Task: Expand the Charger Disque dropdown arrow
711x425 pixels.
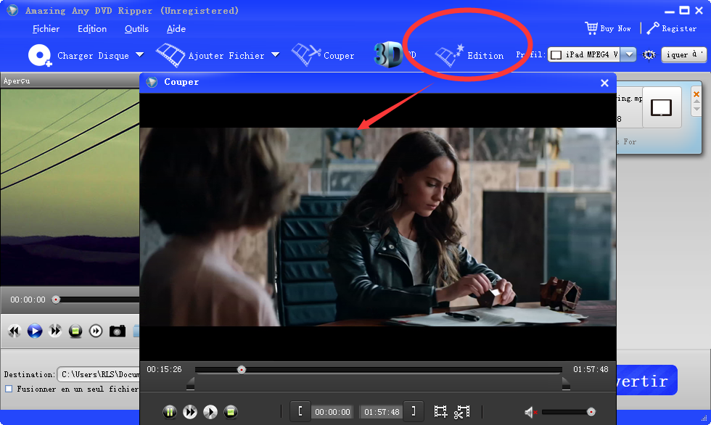Action: point(139,55)
